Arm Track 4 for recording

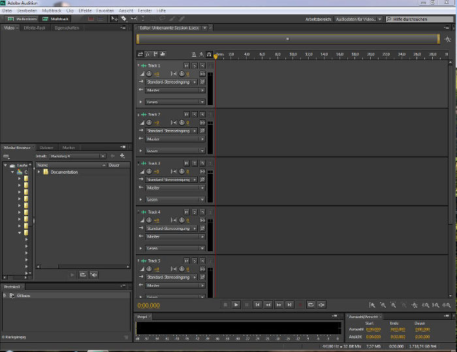(x=202, y=212)
